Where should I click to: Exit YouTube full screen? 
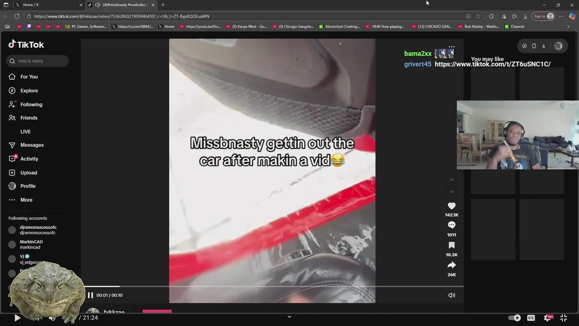564,318
